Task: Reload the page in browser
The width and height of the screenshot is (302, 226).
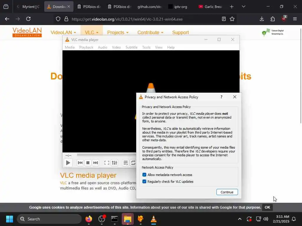Action: 28,19
